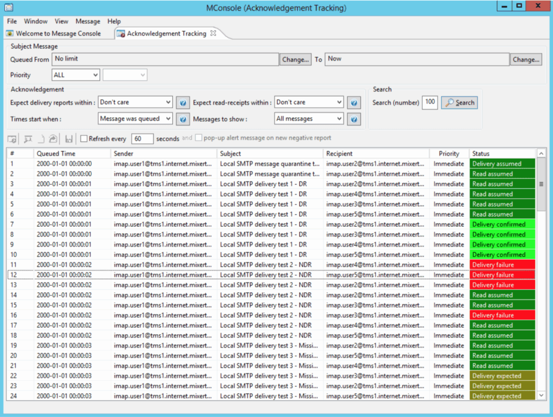
Task: Click the Acknowledgement Tracking tab icon
Action: point(121,33)
